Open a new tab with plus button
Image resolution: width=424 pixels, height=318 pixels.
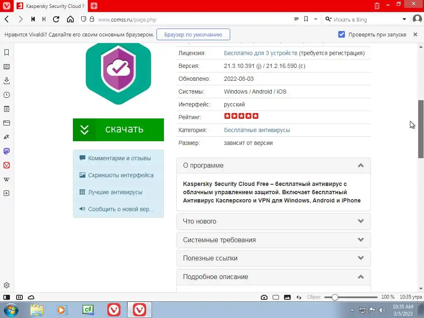click(x=94, y=6)
